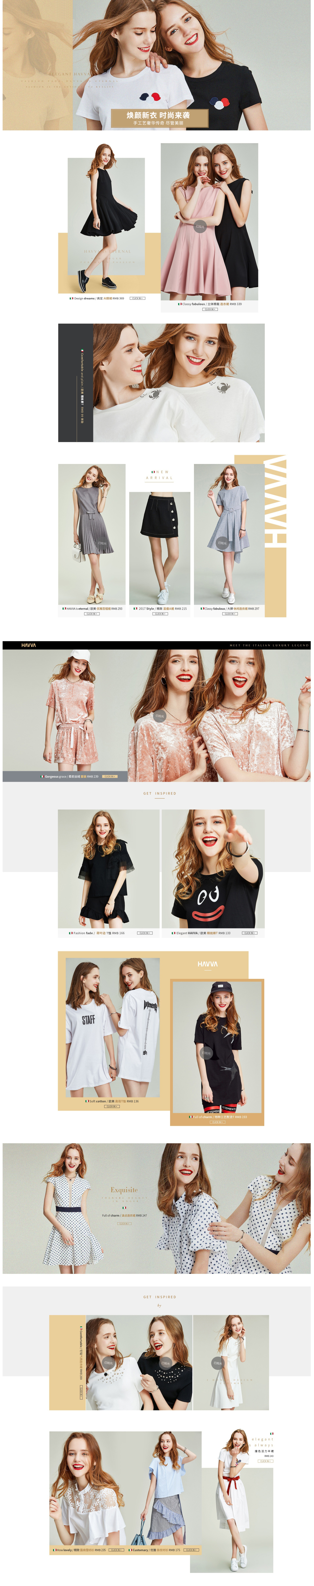Click CLICK IN below the black cap dress

(217, 1122)
